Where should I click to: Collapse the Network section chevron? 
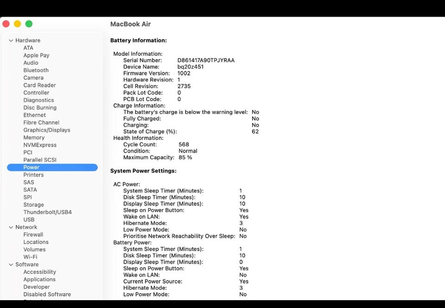11,228
